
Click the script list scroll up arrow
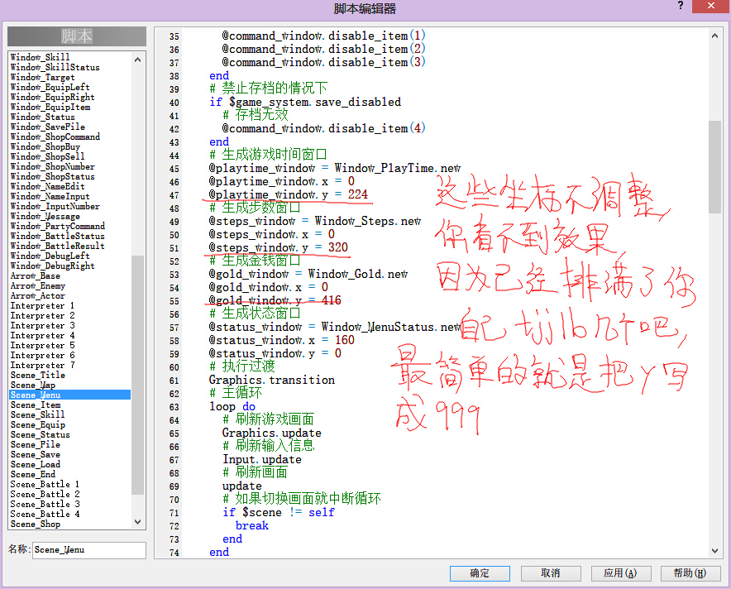[137, 60]
